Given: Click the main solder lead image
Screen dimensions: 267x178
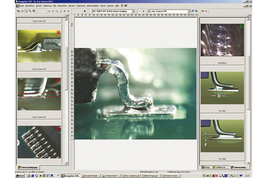Looking at the screenshot, I should click(x=135, y=94).
